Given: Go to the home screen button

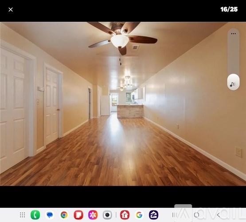Looking at the screenshot, I should 196,215.
